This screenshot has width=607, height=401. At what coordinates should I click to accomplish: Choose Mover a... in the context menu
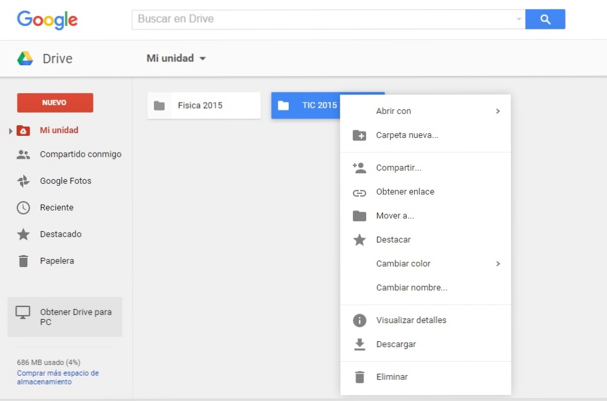point(395,216)
